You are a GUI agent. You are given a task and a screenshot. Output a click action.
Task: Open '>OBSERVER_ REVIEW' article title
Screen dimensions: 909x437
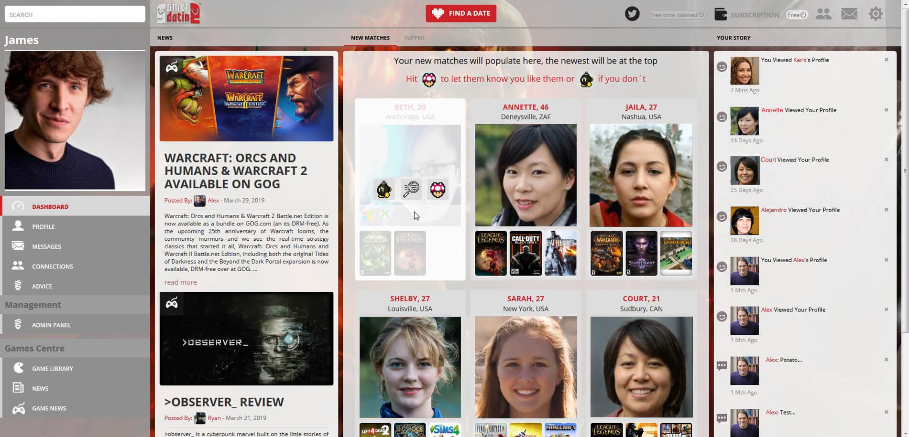(x=224, y=402)
